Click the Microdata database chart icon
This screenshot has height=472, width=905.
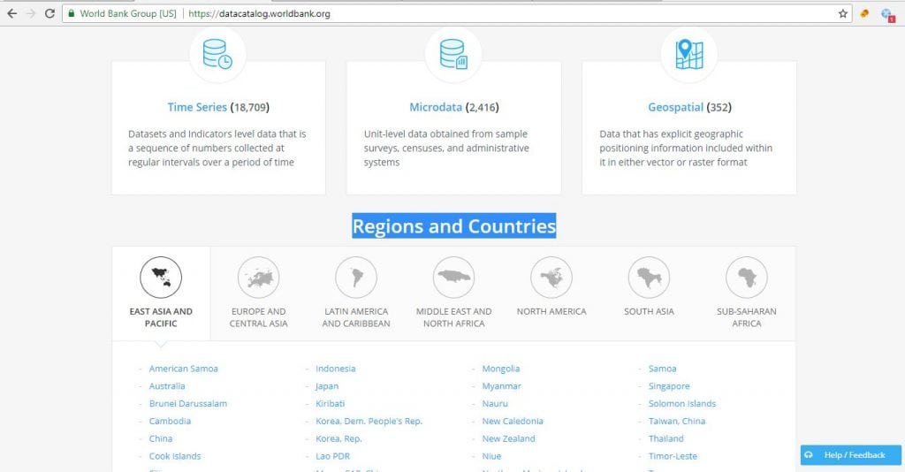[453, 54]
